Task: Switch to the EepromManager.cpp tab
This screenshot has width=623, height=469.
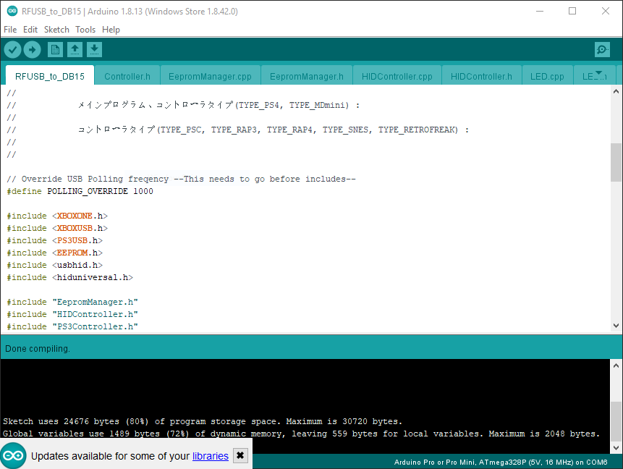Action: tap(210, 76)
